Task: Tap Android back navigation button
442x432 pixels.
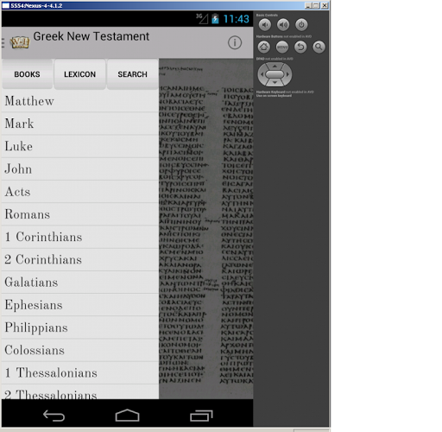Action: [54, 416]
